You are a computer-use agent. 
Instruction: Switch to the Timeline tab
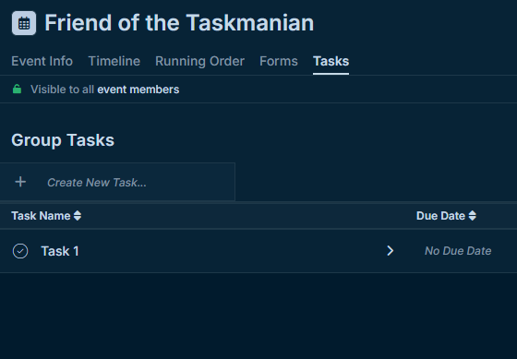pyautogui.click(x=114, y=61)
